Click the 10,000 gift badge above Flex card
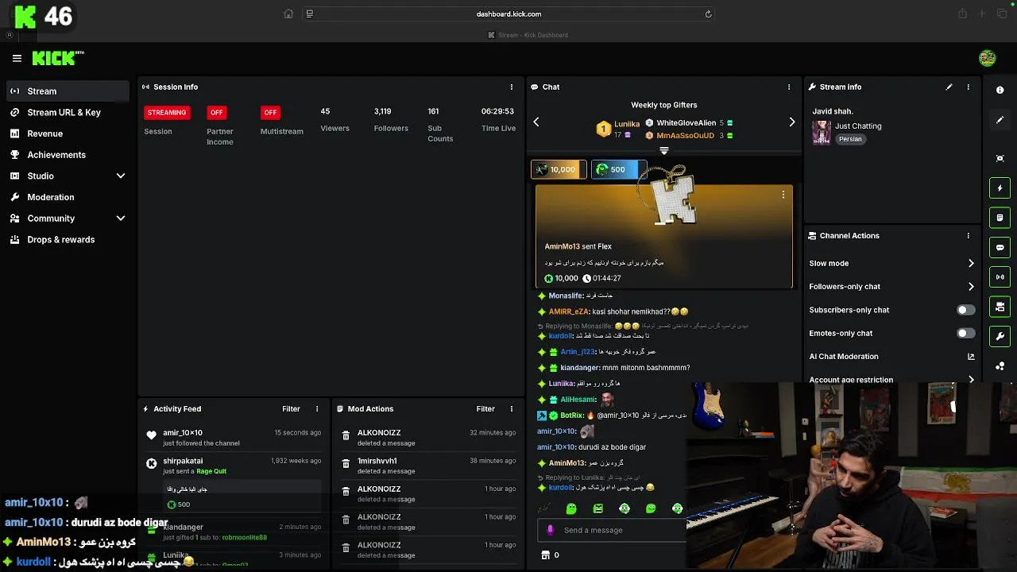The width and height of the screenshot is (1017, 572). click(x=559, y=169)
